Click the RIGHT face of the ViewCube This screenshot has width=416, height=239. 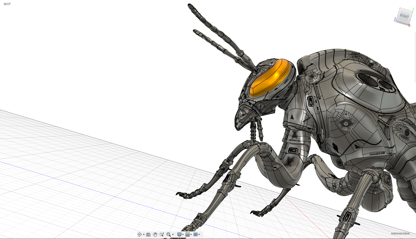(x=404, y=16)
